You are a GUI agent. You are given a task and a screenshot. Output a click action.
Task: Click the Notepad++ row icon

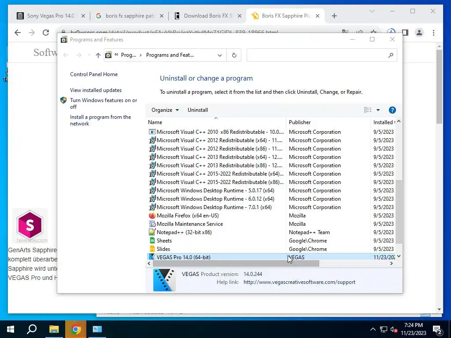tap(152, 232)
